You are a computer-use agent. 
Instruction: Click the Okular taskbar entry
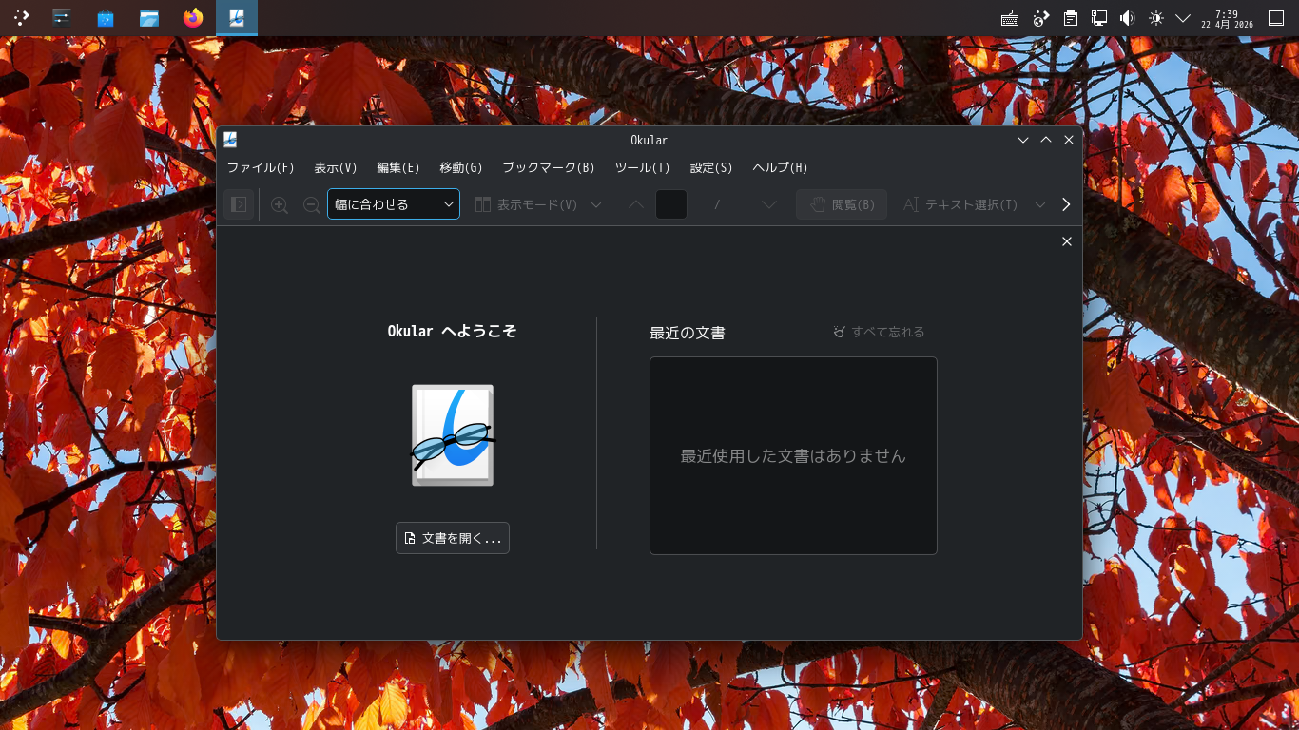click(x=237, y=17)
